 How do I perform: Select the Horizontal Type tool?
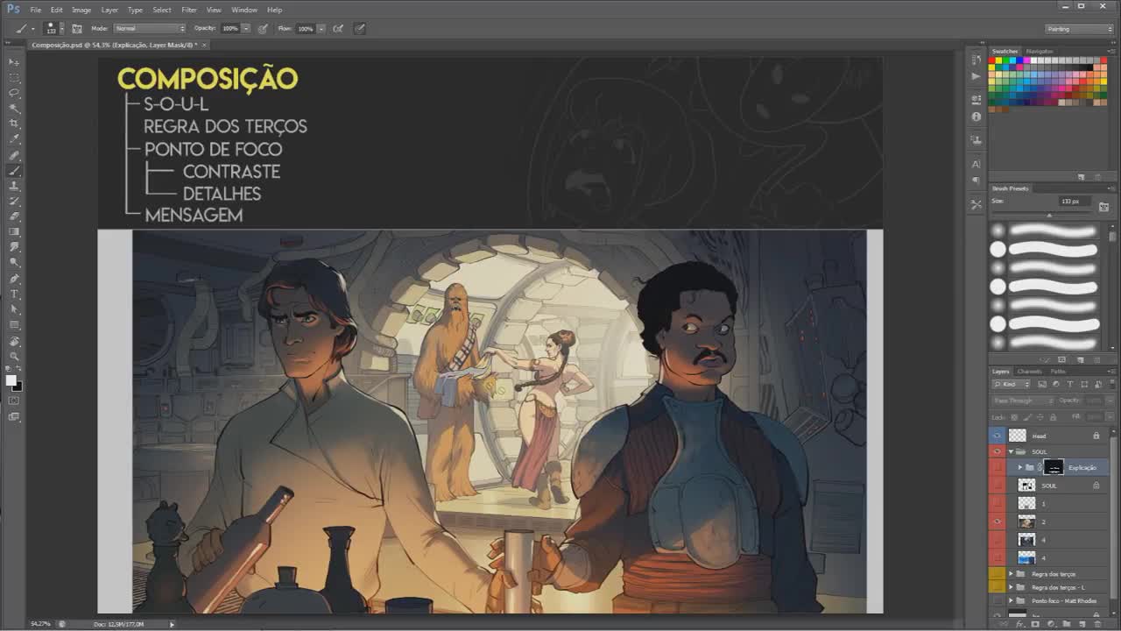(x=14, y=294)
